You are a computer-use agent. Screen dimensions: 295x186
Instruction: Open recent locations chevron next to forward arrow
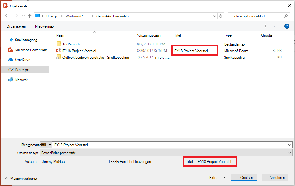[23, 16]
